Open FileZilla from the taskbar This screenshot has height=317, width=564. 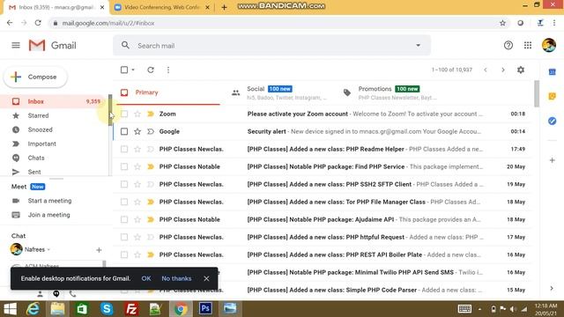[131, 309]
